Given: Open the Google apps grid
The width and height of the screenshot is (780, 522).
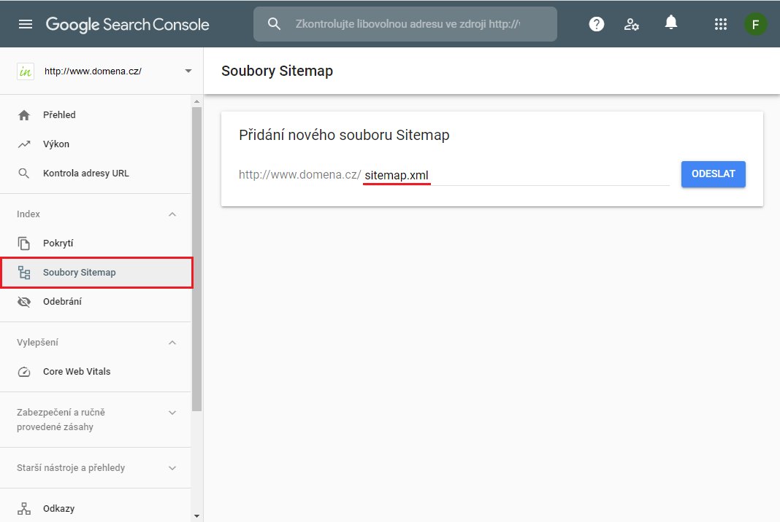Looking at the screenshot, I should click(x=720, y=24).
